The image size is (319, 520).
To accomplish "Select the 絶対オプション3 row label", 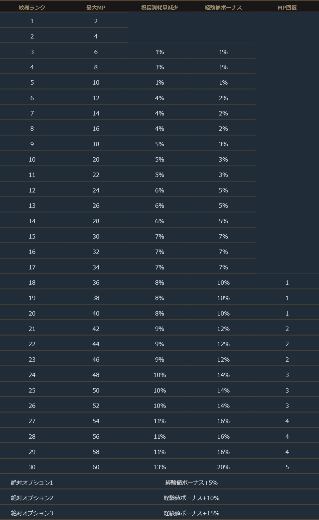I will [32, 513].
